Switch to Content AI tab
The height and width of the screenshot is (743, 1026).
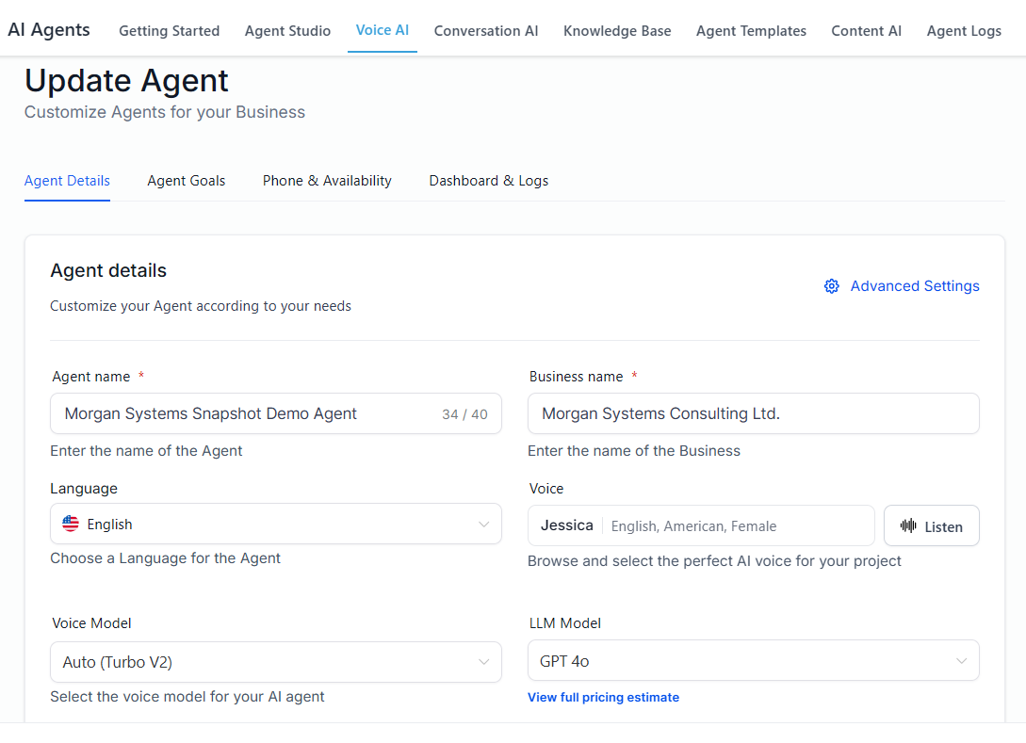[867, 31]
